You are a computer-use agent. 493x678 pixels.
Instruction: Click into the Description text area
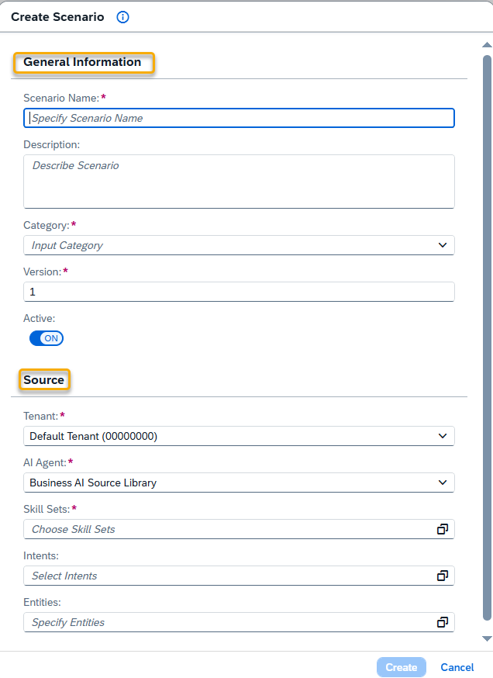[x=239, y=182]
